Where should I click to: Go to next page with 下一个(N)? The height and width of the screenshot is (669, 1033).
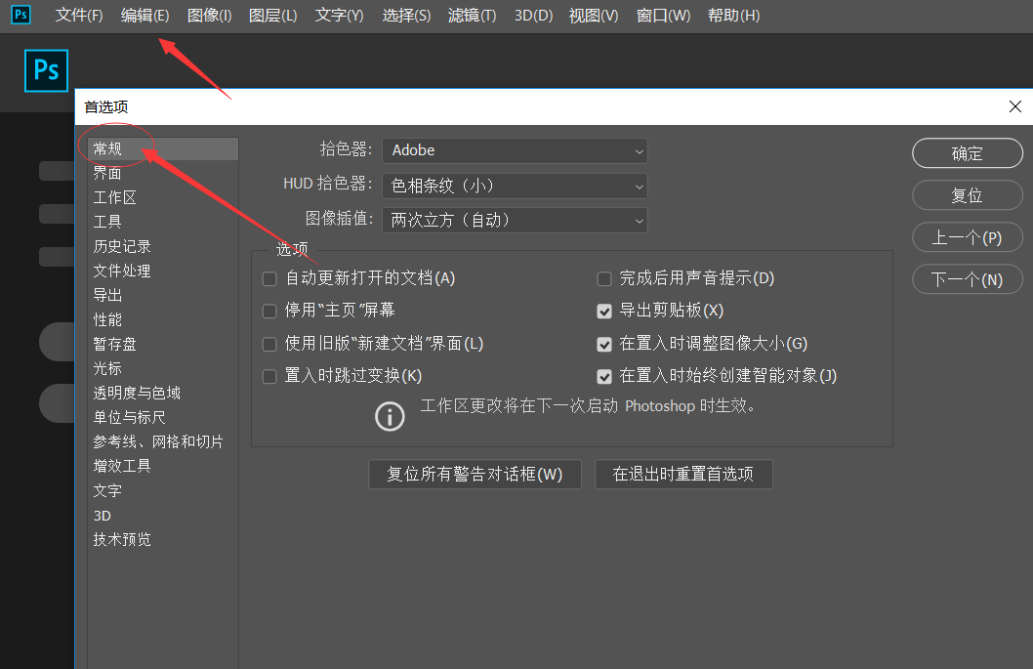tap(968, 279)
